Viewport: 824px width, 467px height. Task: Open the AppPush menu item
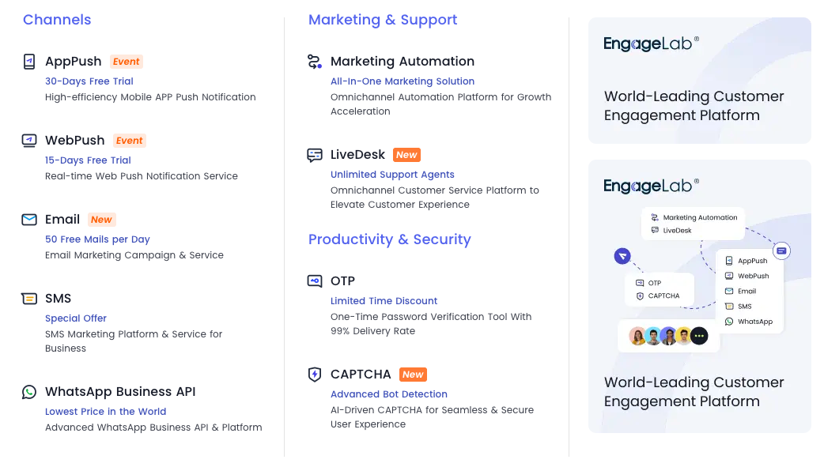pyautogui.click(x=74, y=62)
